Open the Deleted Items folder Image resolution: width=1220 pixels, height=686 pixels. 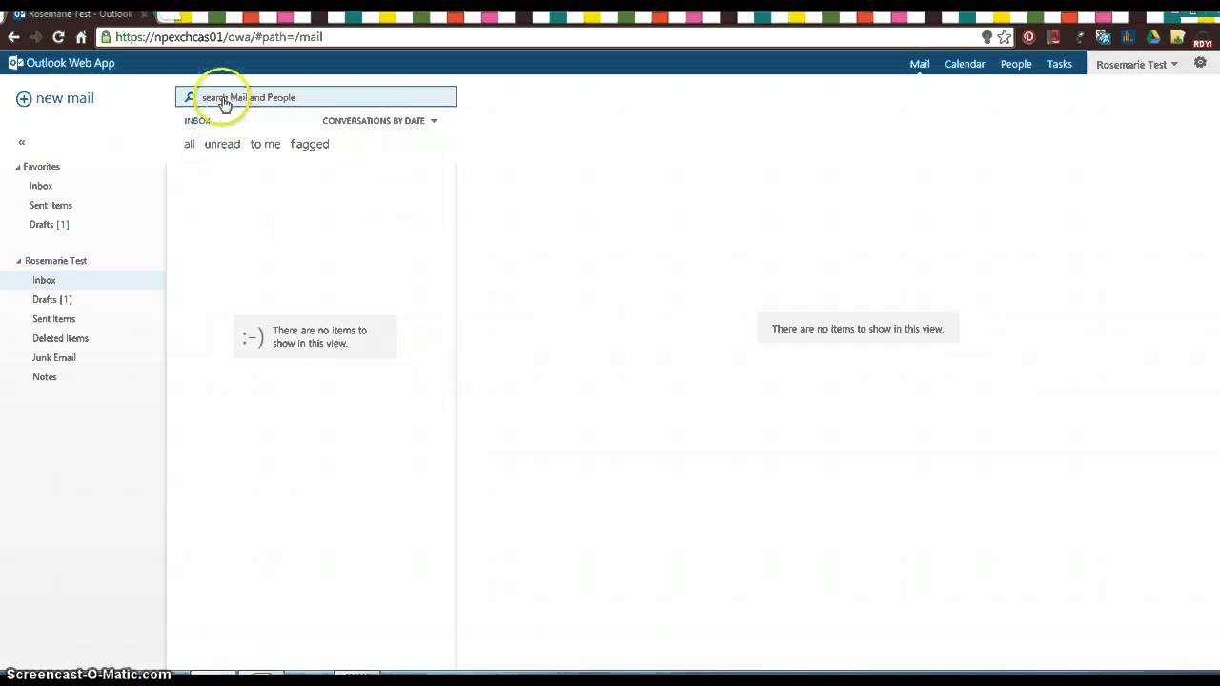point(60,338)
